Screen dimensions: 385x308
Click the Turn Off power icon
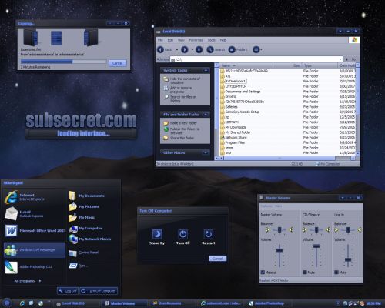[x=182, y=234]
